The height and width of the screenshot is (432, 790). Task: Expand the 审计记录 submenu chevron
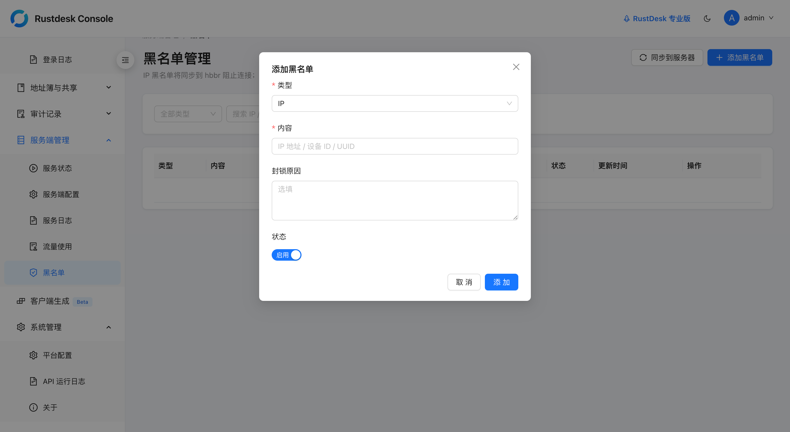(109, 114)
